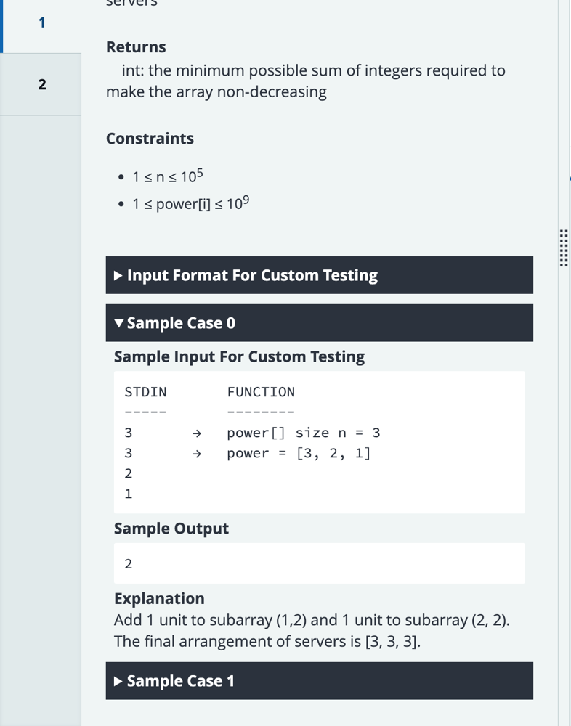571x726 pixels.
Task: Click the Returns heading
Action: point(136,47)
